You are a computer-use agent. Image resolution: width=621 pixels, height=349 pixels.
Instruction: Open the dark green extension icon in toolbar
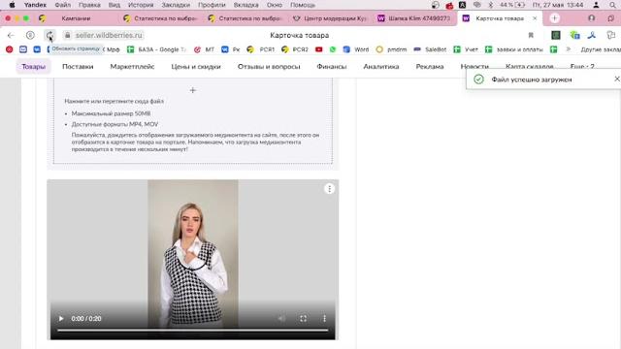pos(556,35)
